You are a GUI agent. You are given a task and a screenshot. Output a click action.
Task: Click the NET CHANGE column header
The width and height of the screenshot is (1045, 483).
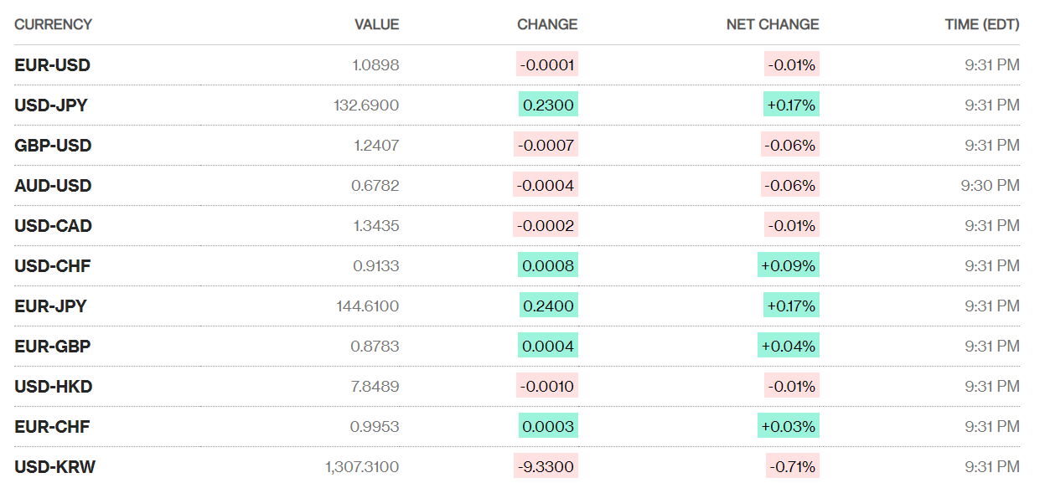coord(773,25)
